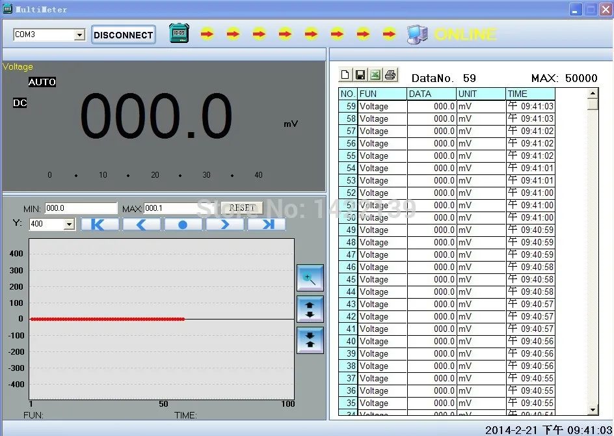Export data with the Excel icon
Viewport: 614px width, 436px height.
click(375, 74)
